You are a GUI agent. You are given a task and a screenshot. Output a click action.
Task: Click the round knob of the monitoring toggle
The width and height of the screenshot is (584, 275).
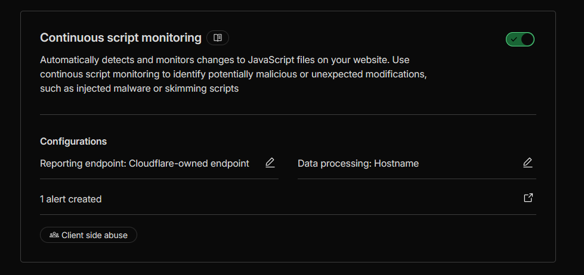[527, 39]
